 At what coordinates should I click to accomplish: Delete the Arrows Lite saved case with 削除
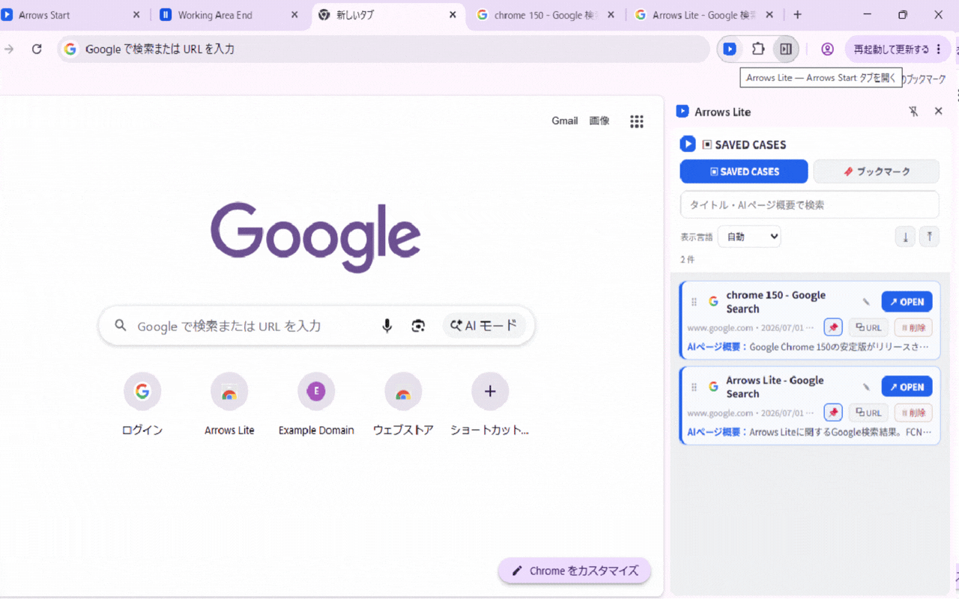[x=913, y=413]
